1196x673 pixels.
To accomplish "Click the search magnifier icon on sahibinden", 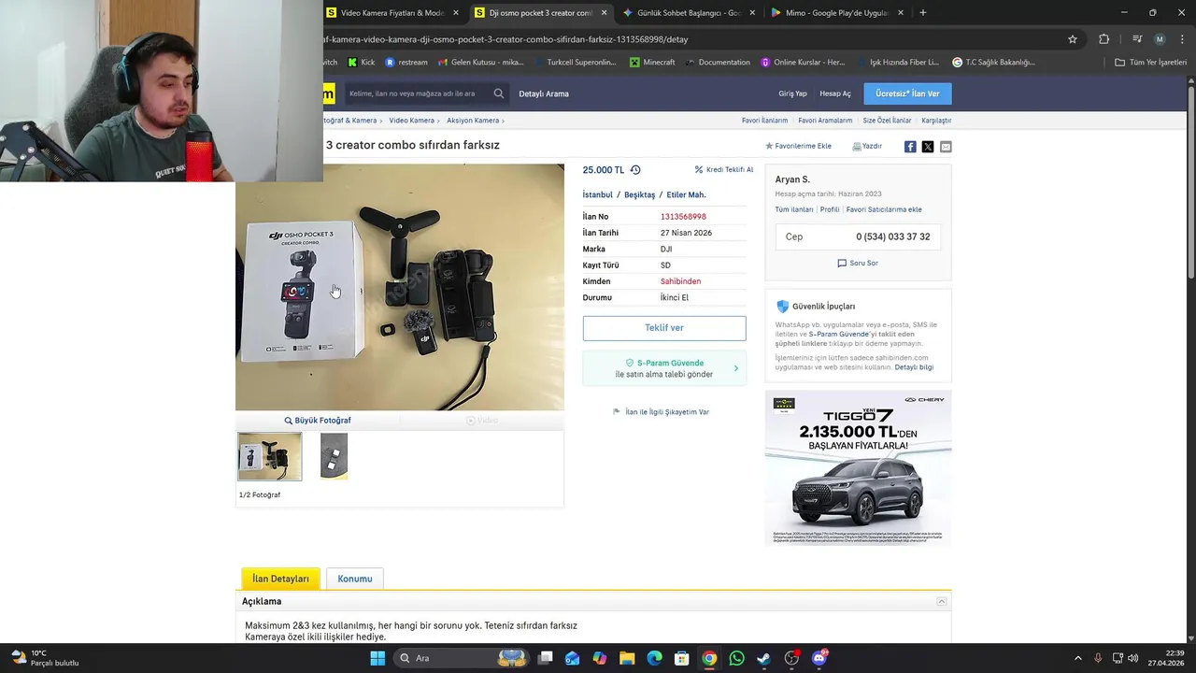I will [499, 93].
